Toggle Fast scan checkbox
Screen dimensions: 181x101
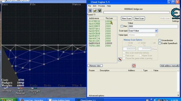coord(124,56)
